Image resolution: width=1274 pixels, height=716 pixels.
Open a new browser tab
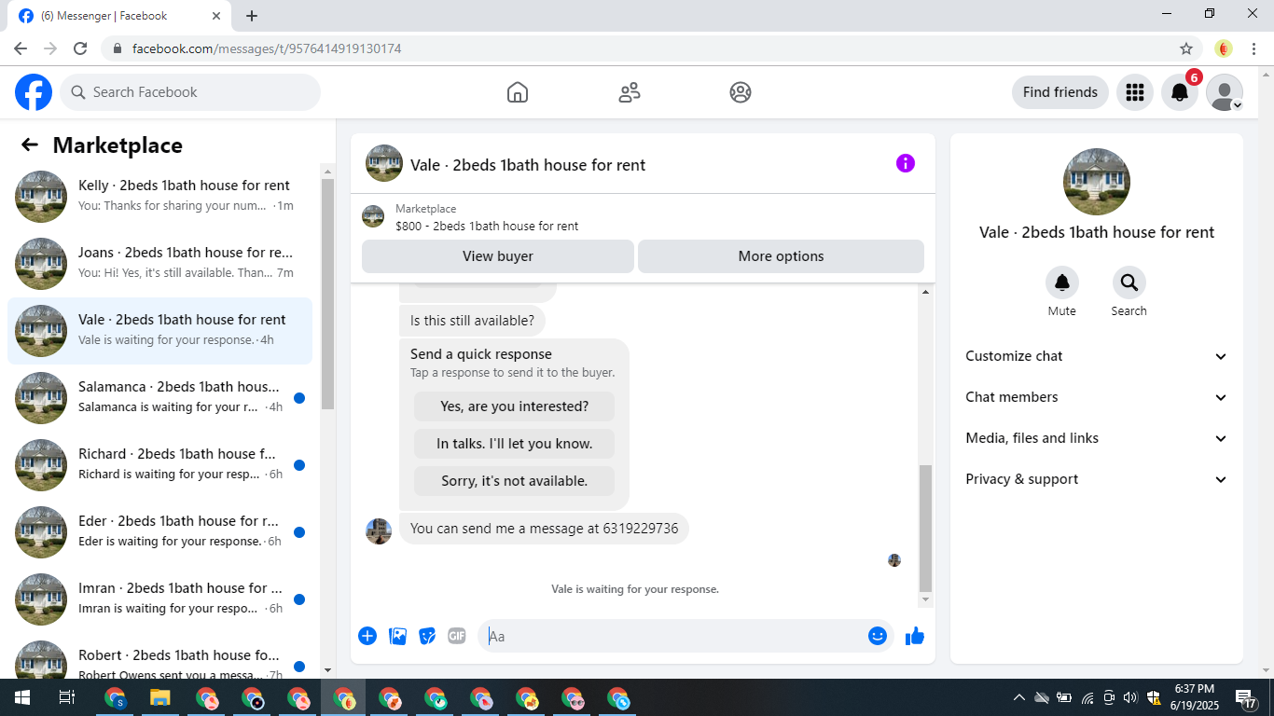(252, 16)
